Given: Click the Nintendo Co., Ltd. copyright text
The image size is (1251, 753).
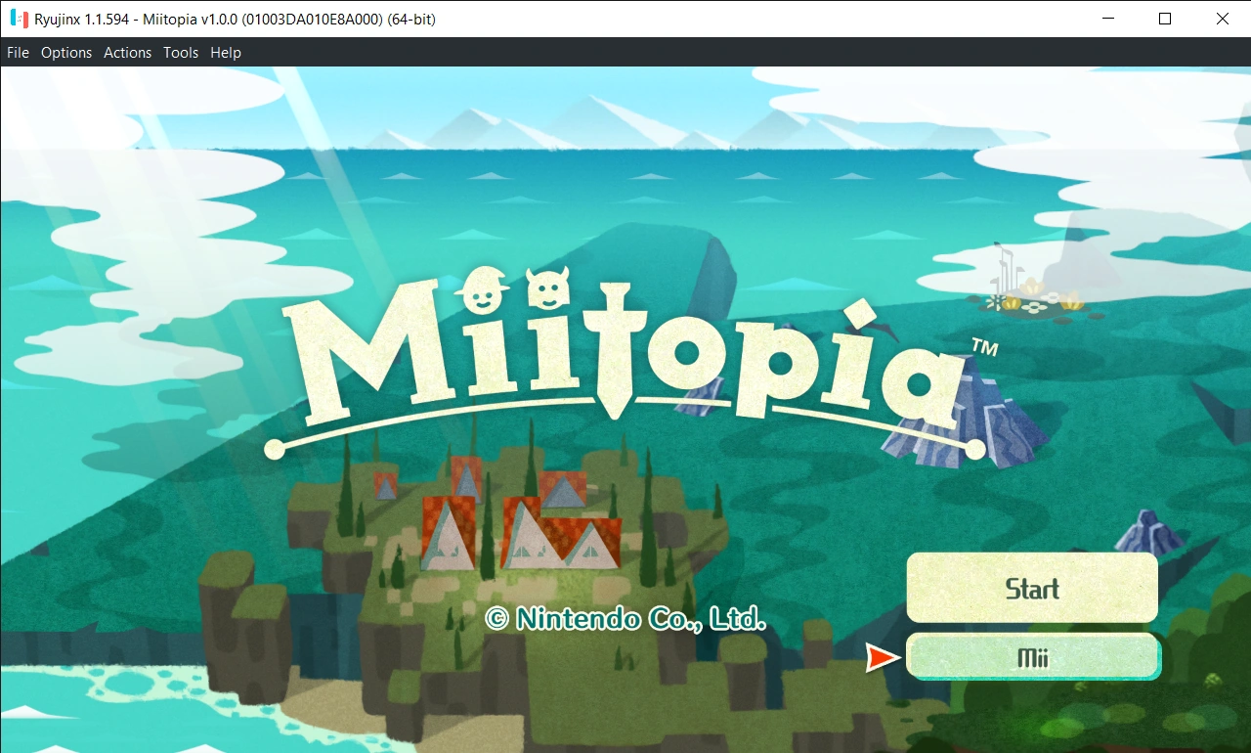Looking at the screenshot, I should [x=626, y=619].
